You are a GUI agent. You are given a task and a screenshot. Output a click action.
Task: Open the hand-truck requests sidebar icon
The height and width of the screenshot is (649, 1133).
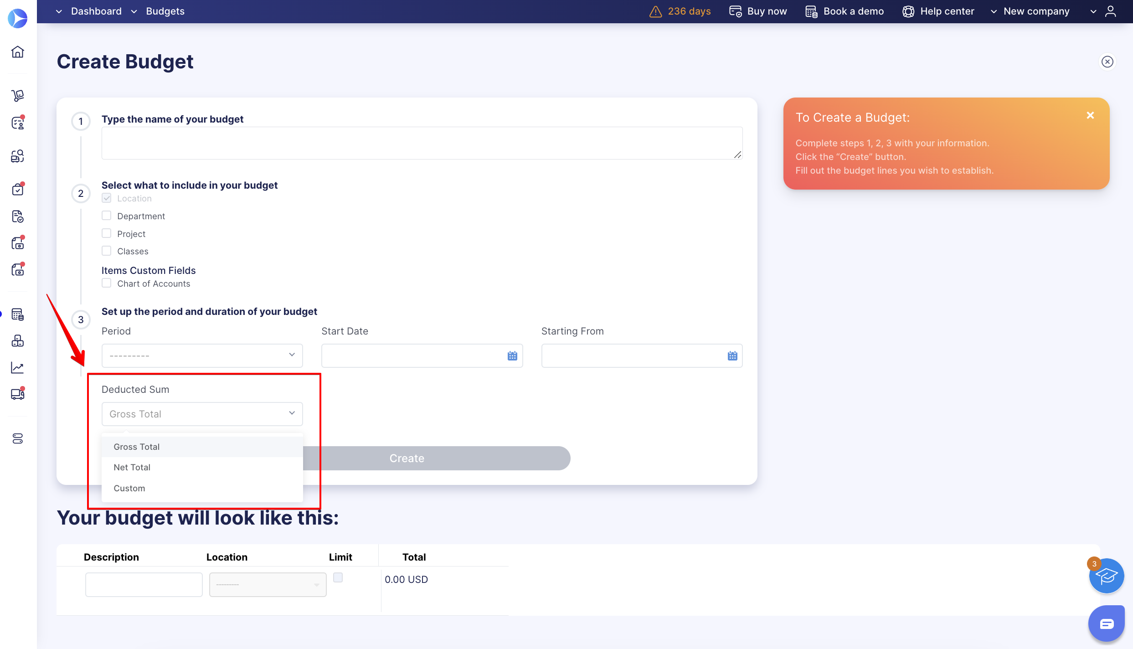tap(18, 95)
